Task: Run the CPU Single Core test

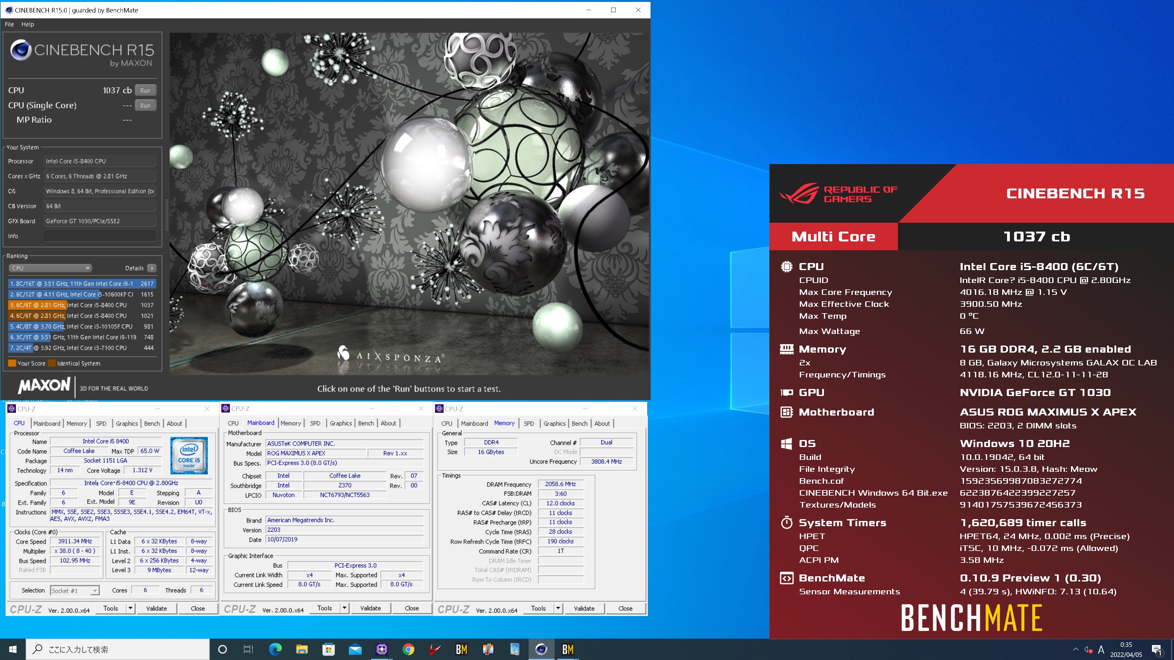Action: tap(146, 105)
